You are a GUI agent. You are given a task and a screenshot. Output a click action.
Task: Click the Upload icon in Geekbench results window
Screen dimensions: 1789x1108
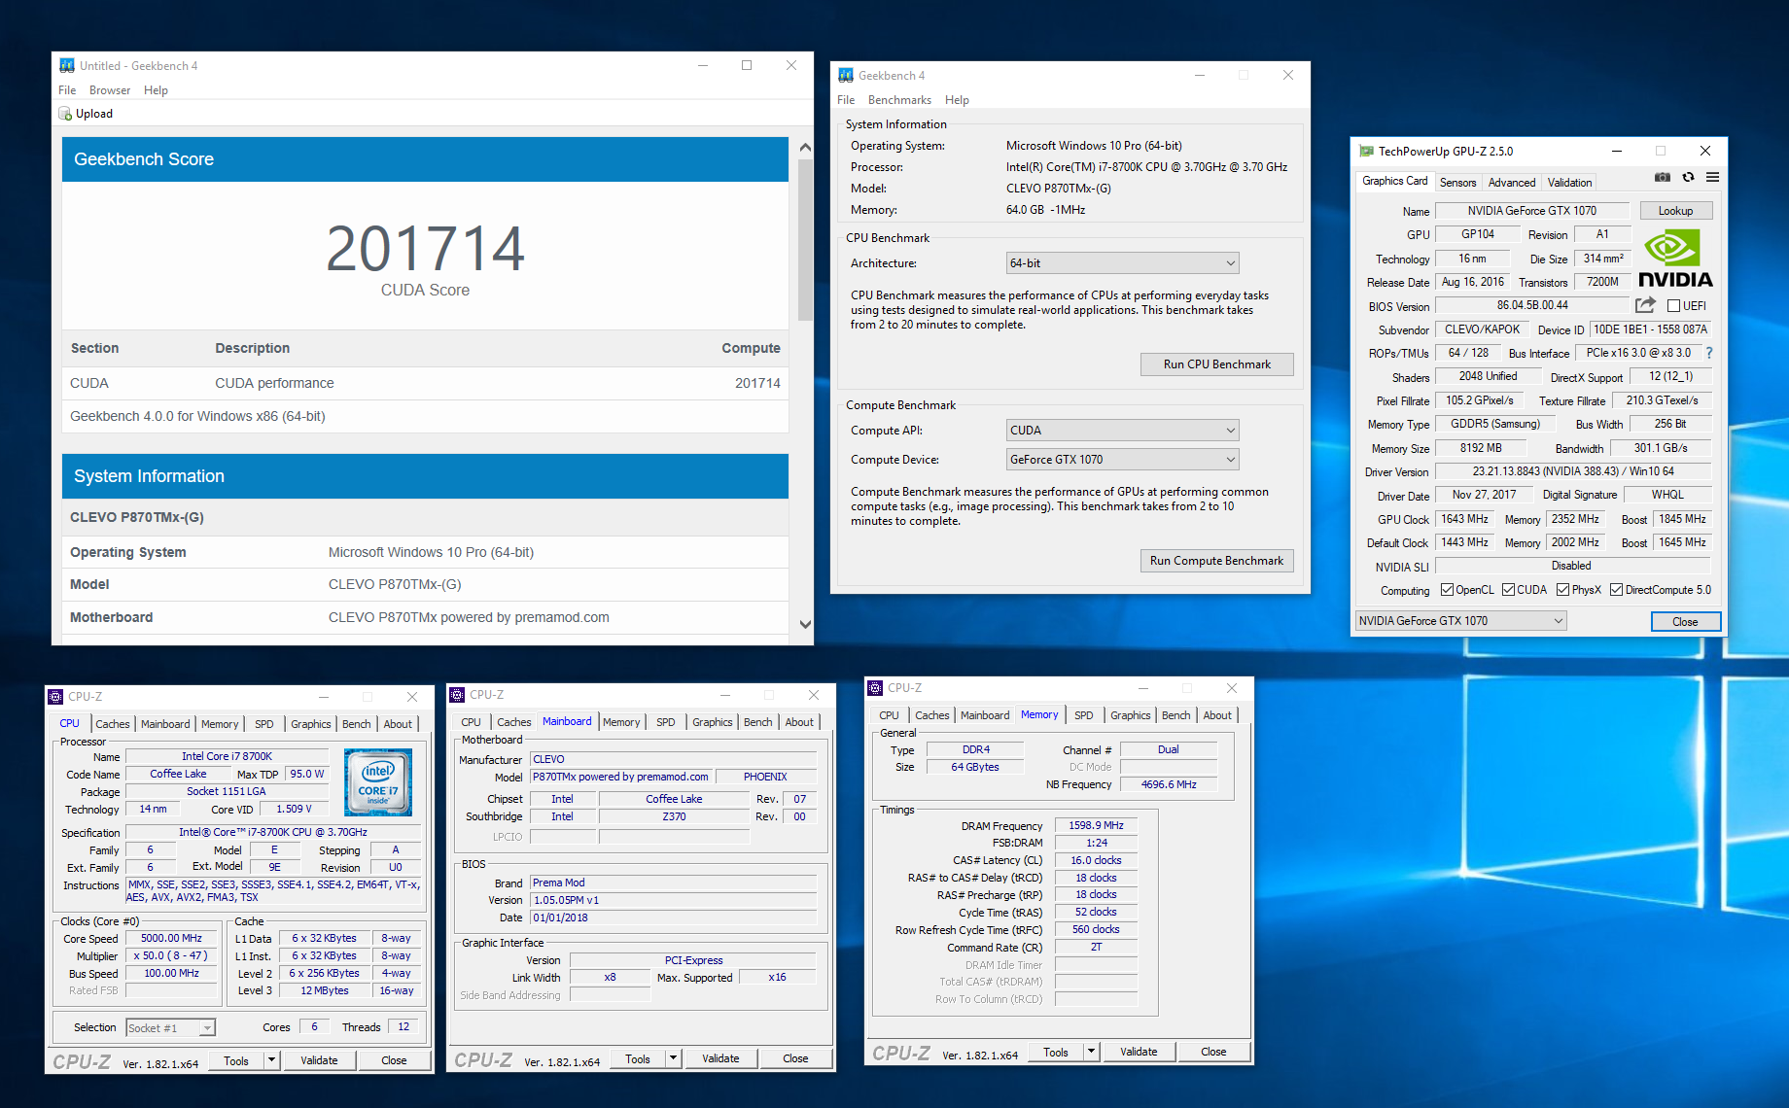coord(65,114)
